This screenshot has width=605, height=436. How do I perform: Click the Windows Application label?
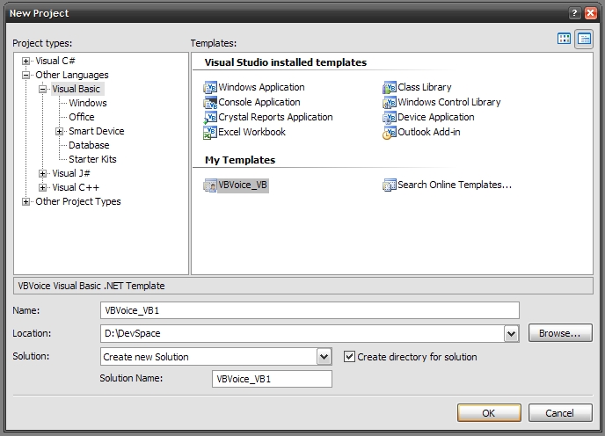point(261,87)
